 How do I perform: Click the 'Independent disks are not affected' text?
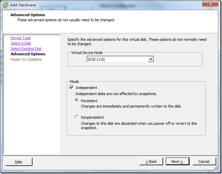tap(116, 94)
